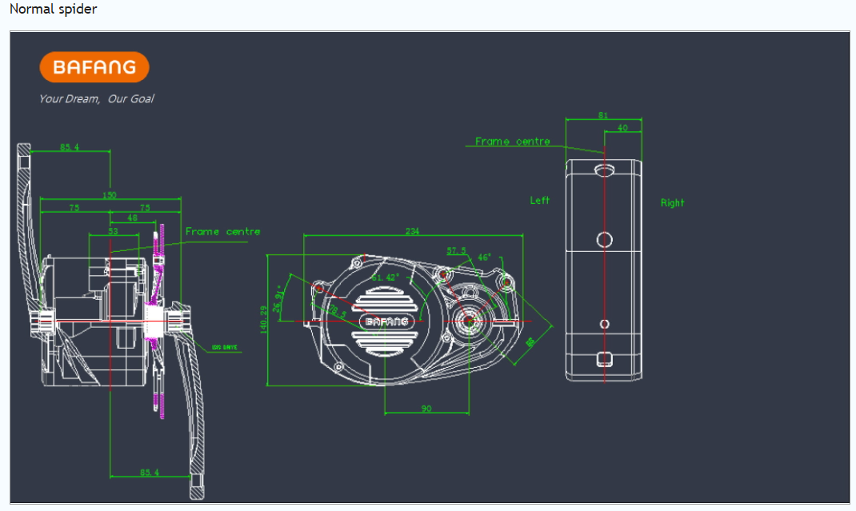Click the 'Frame centre' label near the crank
The width and height of the screenshot is (856, 511).
[x=222, y=232]
